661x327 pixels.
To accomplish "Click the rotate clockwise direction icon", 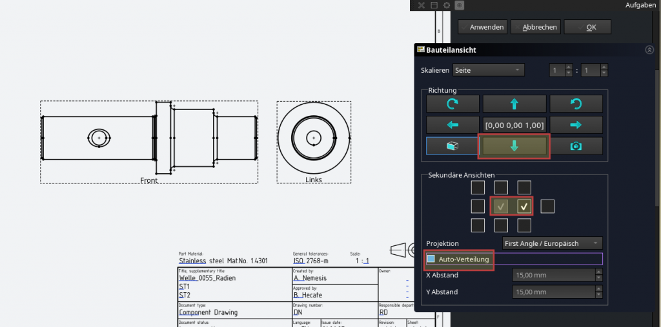I will [x=453, y=104].
